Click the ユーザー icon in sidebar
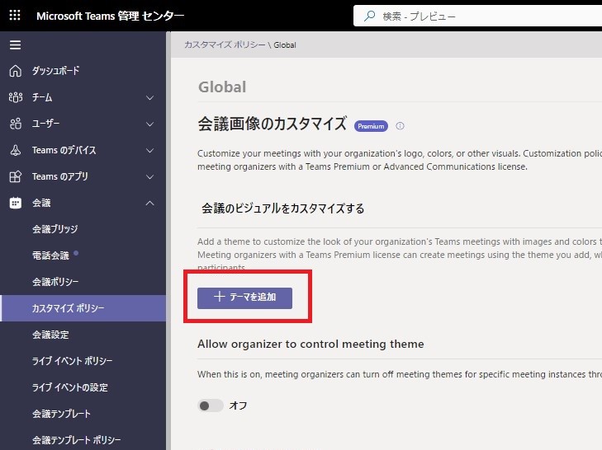 point(16,124)
